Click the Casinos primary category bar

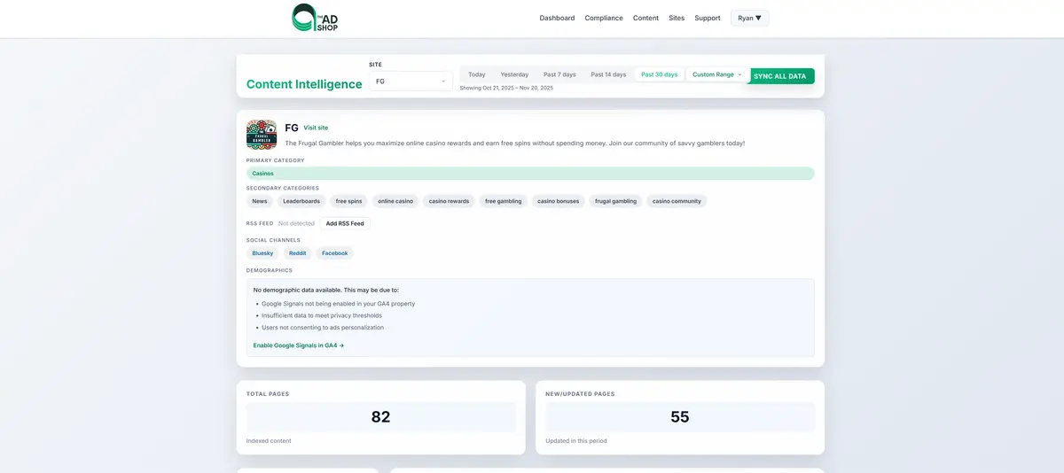coord(529,174)
